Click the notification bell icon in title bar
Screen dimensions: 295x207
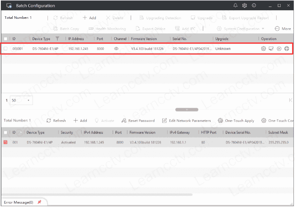235,6
